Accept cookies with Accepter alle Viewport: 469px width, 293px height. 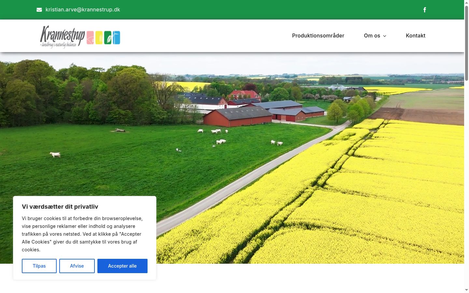(x=122, y=266)
